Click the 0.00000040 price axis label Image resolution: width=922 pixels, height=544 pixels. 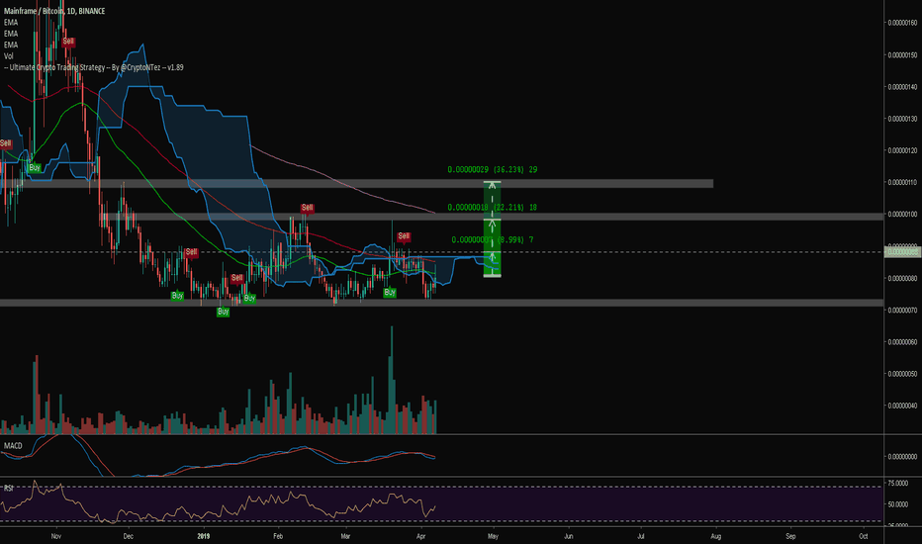902,406
